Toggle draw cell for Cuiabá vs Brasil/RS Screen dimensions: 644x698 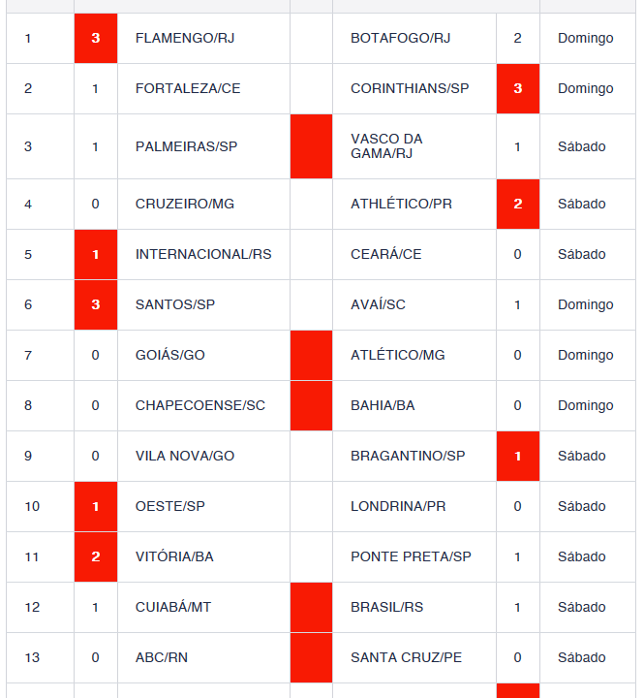[311, 607]
